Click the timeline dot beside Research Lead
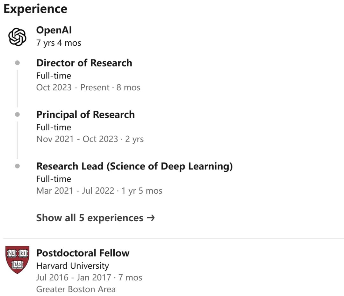This screenshot has height=296, width=344. pyautogui.click(x=18, y=166)
